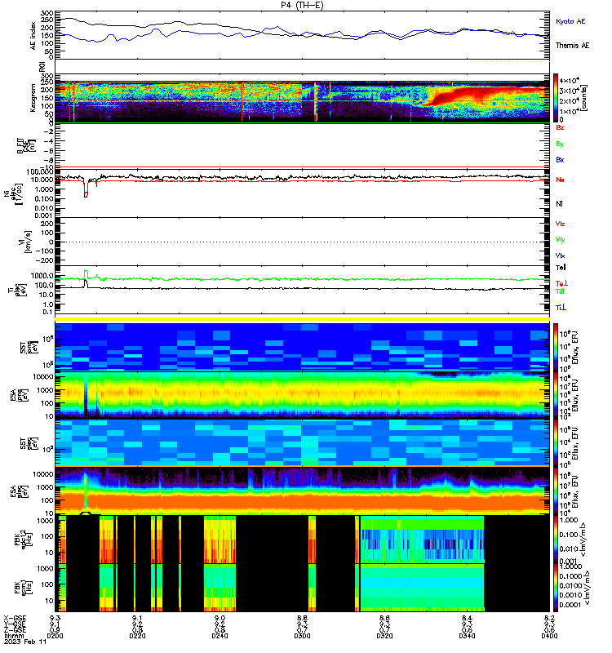Select the red Ne legend label

coord(560,180)
